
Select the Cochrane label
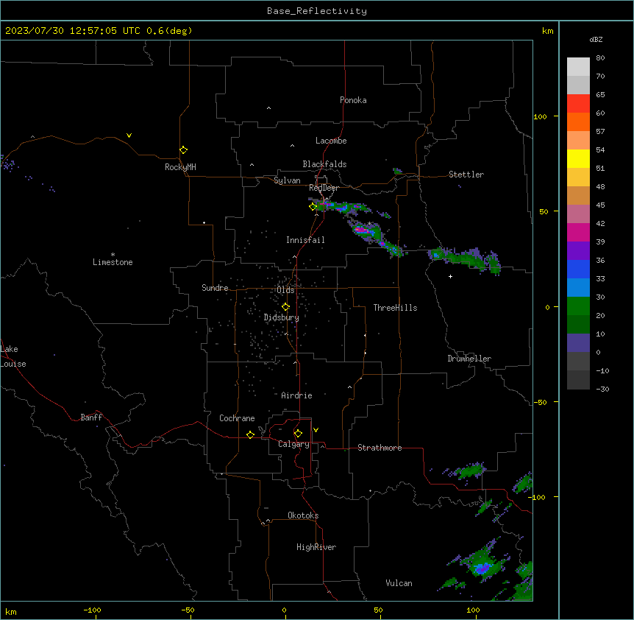coord(237,418)
